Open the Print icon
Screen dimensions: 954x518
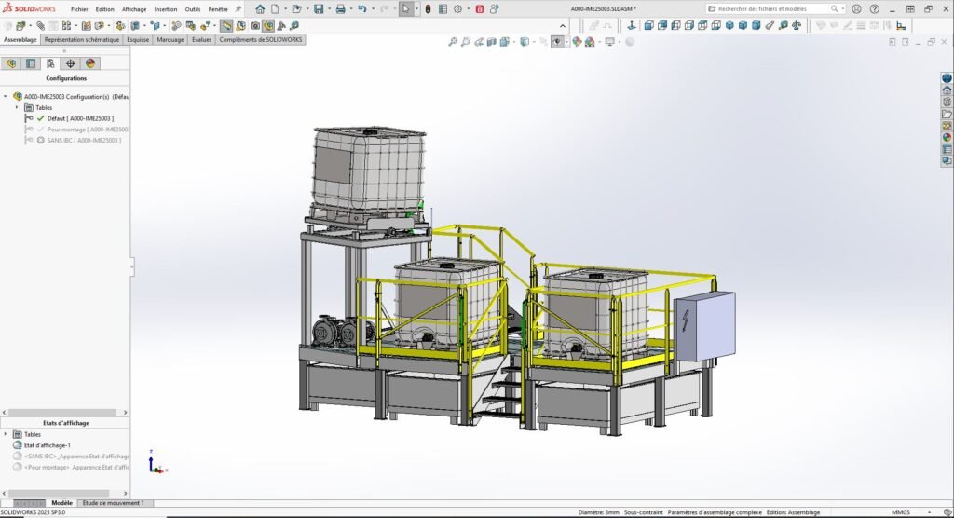[340, 8]
